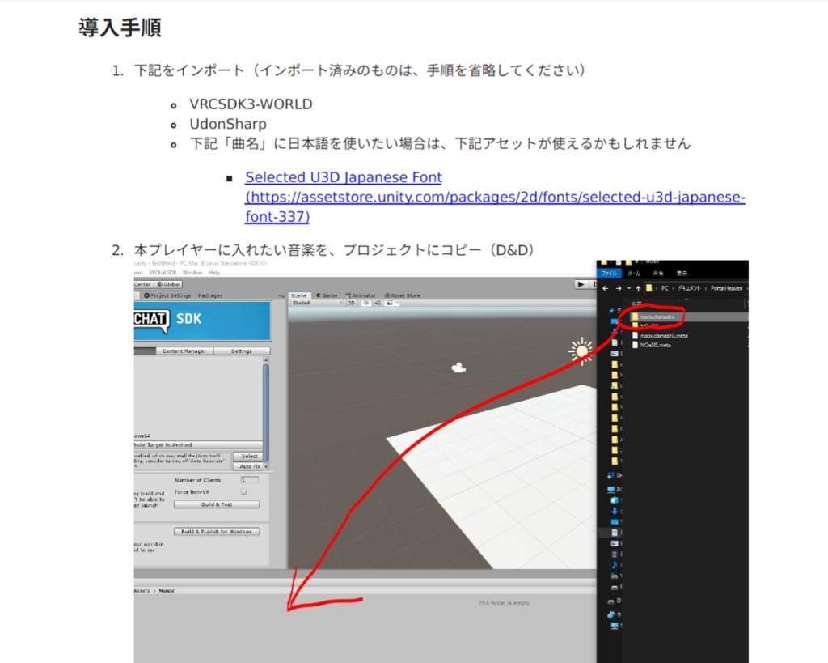This screenshot has width=828, height=663.
Task: Select the Directional Light sun gizmo
Action: point(582,353)
